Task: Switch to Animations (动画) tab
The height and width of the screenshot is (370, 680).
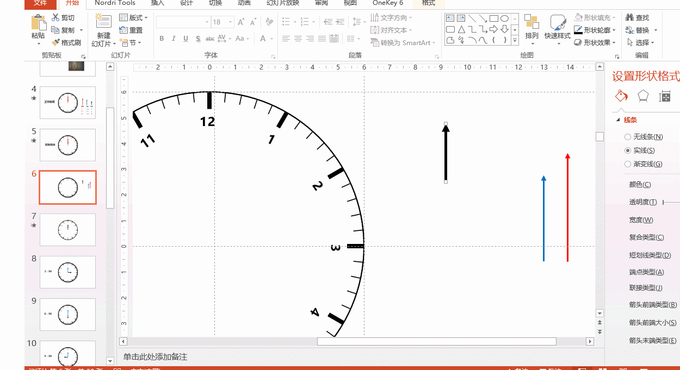Action: tap(244, 3)
